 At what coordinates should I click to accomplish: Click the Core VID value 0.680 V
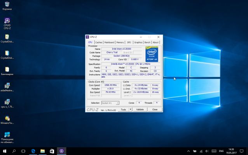click(135, 59)
